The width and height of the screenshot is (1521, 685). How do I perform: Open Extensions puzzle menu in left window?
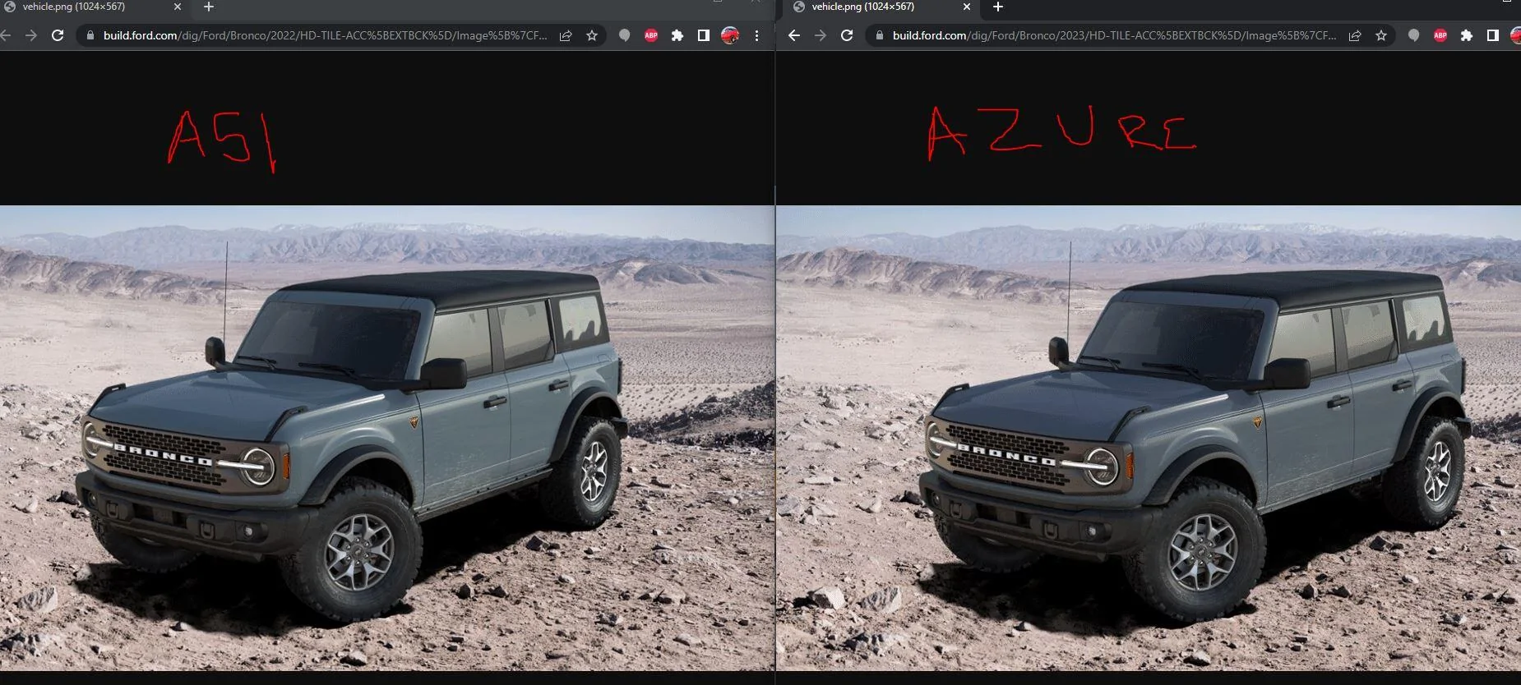coord(677,35)
